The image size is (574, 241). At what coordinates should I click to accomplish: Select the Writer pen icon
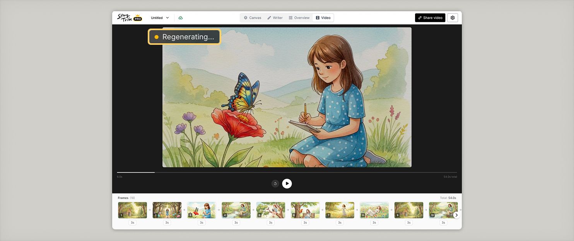(269, 17)
